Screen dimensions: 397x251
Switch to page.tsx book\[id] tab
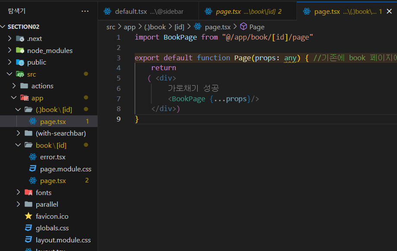tap(248, 11)
